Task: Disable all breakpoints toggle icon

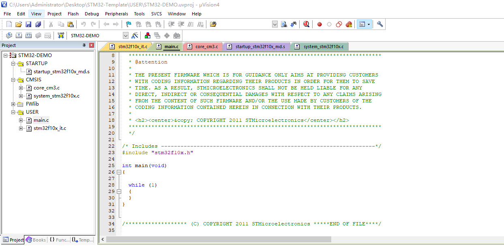Action: (x=339, y=24)
